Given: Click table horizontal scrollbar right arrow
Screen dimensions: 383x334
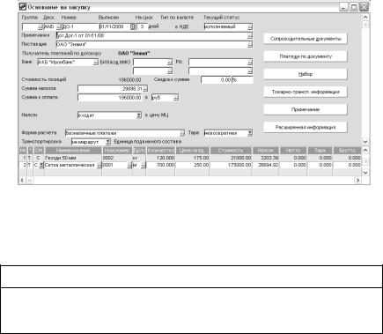Looking at the screenshot, I should pyautogui.click(x=357, y=180).
